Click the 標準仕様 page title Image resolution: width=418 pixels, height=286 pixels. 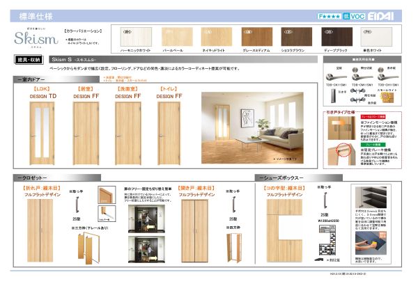[36, 17]
